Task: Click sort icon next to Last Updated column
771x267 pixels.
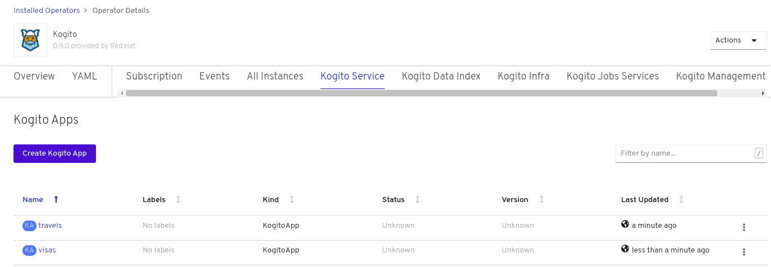Action: (681, 199)
